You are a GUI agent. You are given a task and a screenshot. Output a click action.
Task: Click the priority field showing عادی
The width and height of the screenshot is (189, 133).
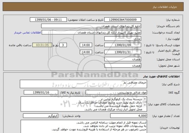[x=123, y=39]
